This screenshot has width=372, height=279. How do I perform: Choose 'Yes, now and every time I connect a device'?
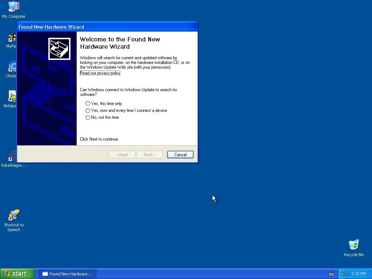[x=126, y=110]
